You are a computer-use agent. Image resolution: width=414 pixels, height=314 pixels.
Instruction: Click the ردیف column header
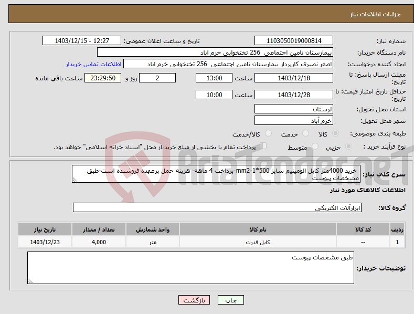pos(397,229)
